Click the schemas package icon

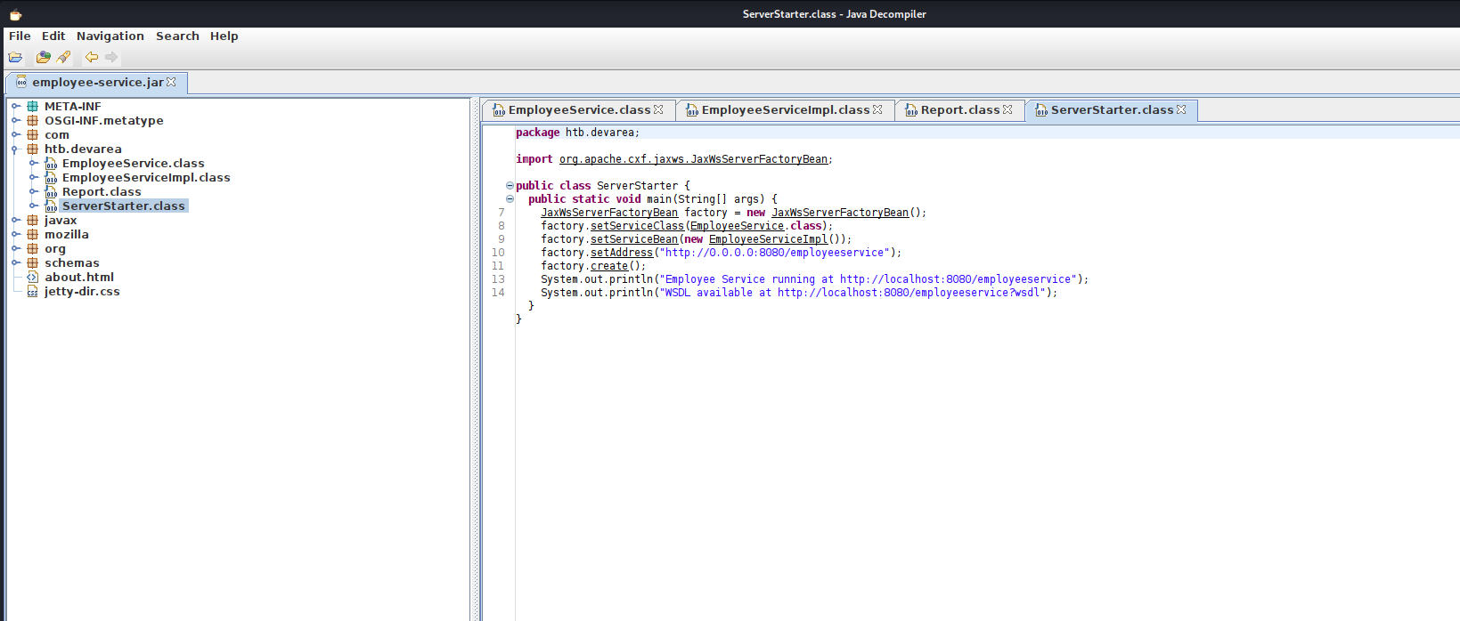[33, 263]
